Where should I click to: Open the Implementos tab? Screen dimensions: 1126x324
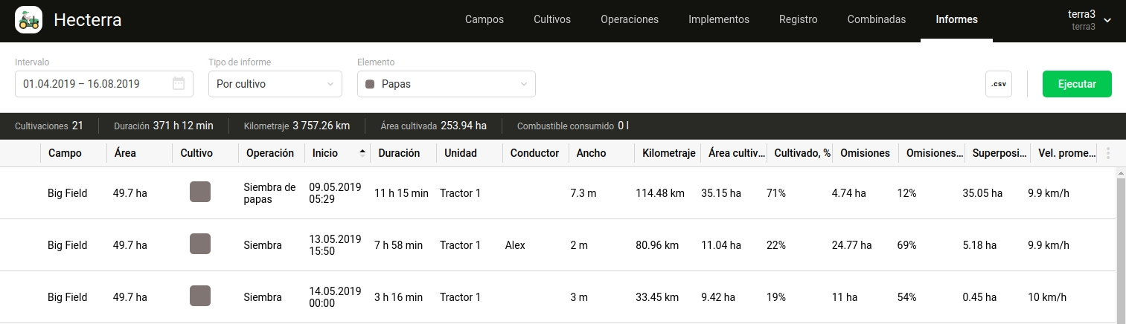click(x=719, y=20)
